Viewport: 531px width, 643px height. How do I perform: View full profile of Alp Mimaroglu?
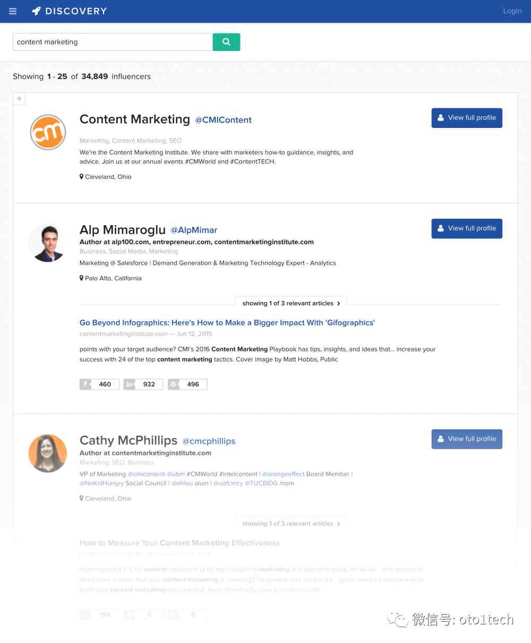click(467, 228)
